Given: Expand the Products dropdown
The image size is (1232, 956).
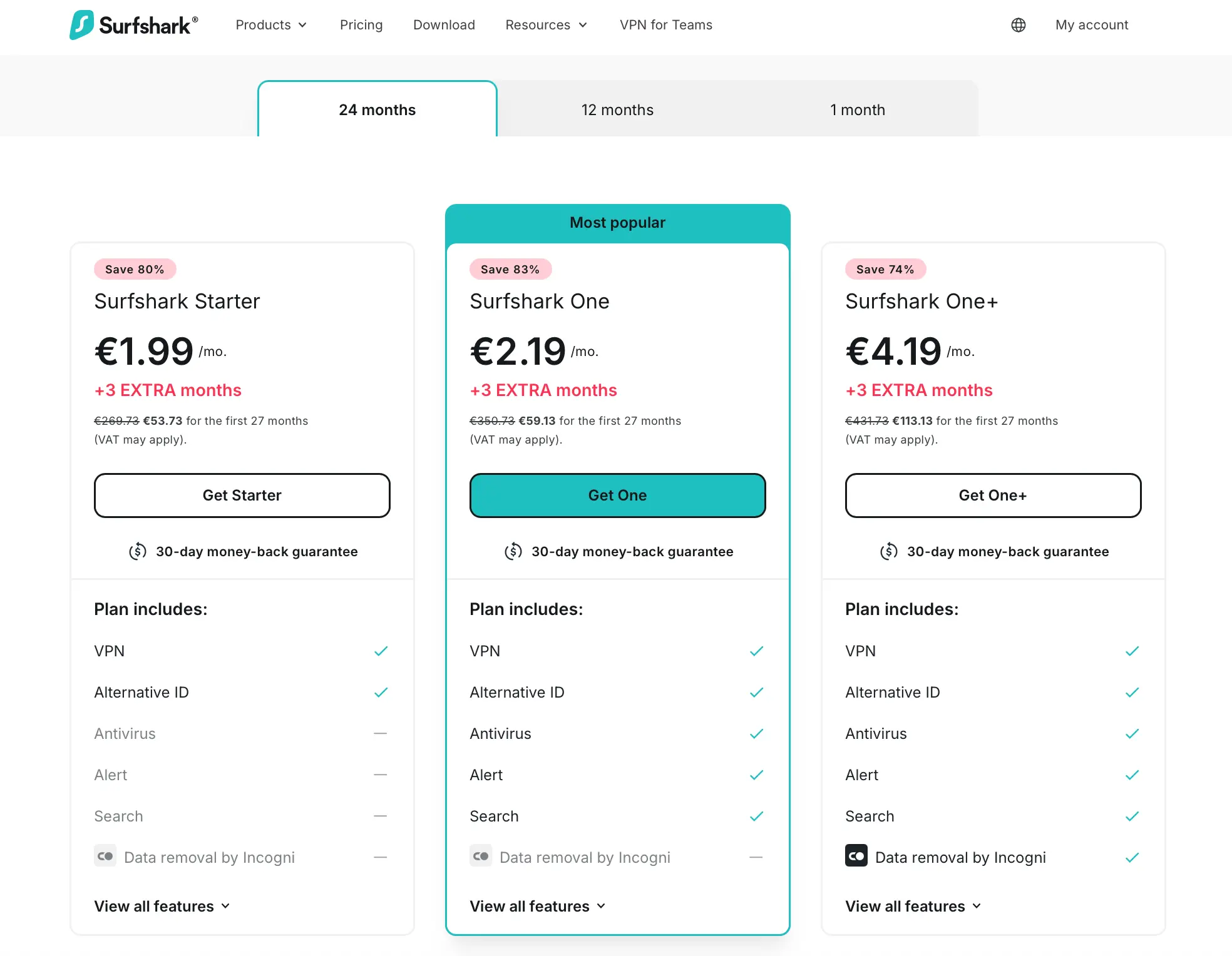Looking at the screenshot, I should coord(271,25).
